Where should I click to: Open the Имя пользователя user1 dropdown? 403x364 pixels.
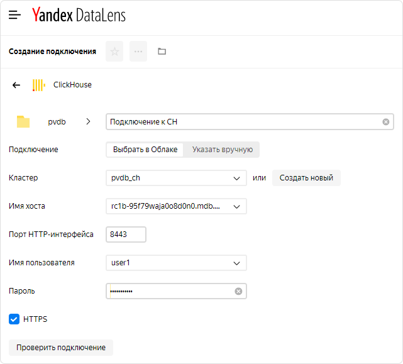pos(176,263)
